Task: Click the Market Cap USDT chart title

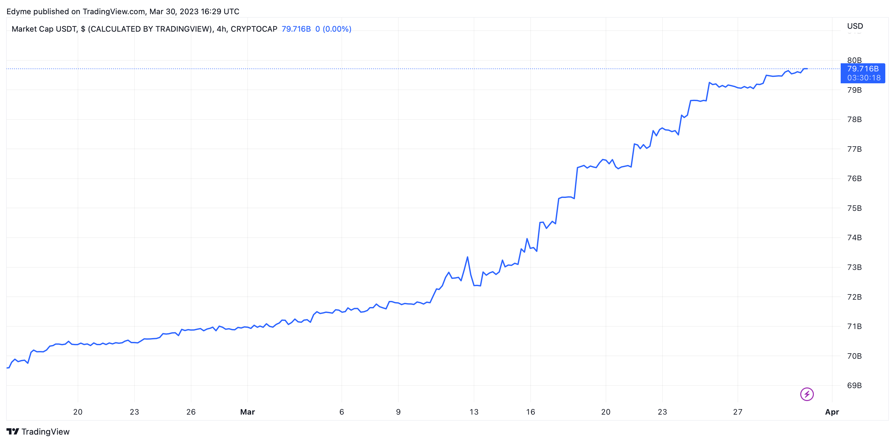Action: (144, 29)
